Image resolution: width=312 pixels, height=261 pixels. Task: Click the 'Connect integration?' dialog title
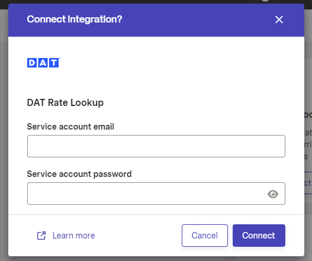pyautogui.click(x=75, y=20)
